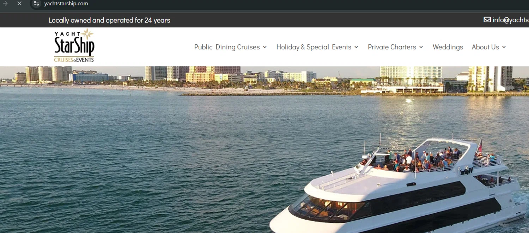Click the gold star in the logo
The height and width of the screenshot is (233, 529).
87,34
